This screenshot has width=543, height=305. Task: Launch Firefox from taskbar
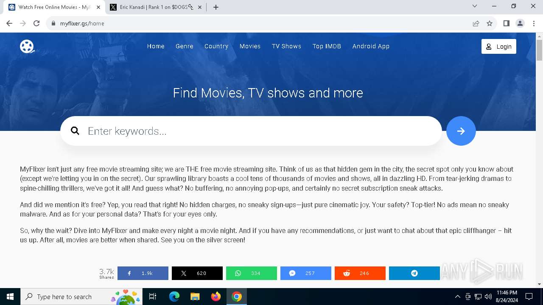click(x=216, y=297)
